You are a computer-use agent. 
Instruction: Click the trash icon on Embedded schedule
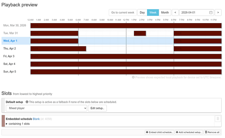coord(218,119)
